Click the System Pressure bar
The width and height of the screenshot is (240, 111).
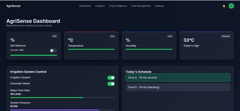click(63, 110)
